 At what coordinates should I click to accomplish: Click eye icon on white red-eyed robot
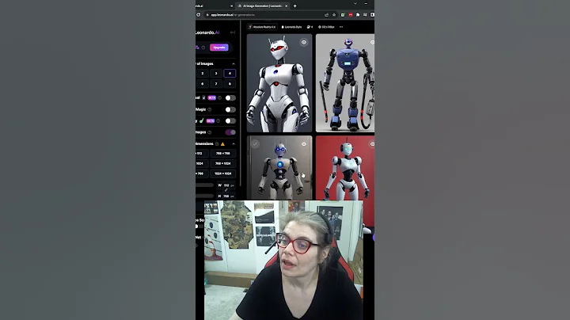click(x=304, y=43)
